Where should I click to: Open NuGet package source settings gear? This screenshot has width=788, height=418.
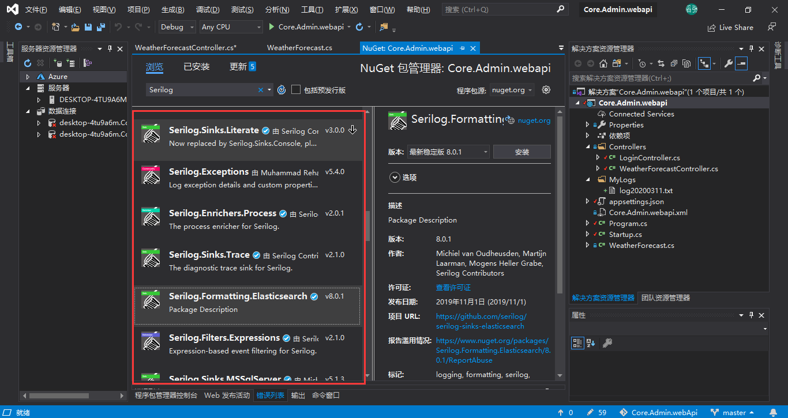pos(546,90)
